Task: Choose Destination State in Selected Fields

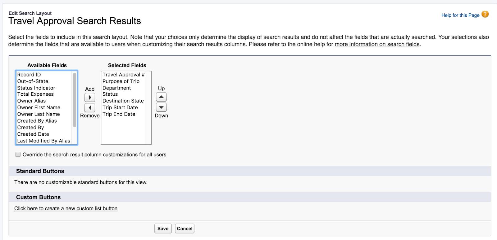Action: tap(123, 101)
